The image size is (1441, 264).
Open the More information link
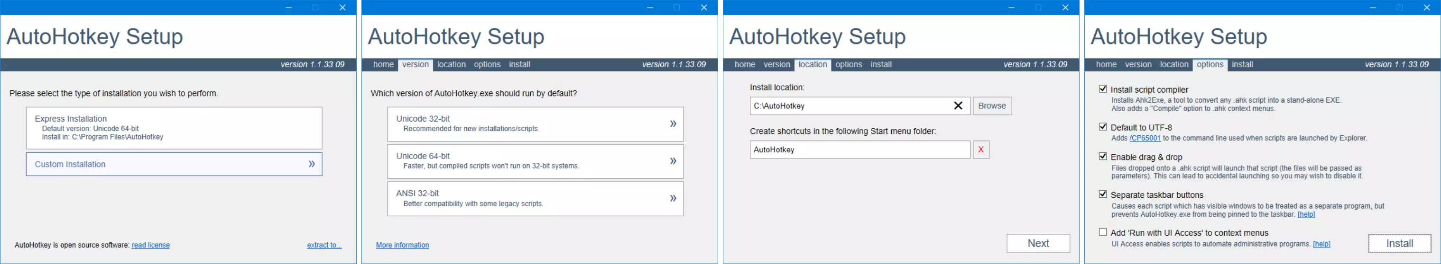pyautogui.click(x=403, y=245)
